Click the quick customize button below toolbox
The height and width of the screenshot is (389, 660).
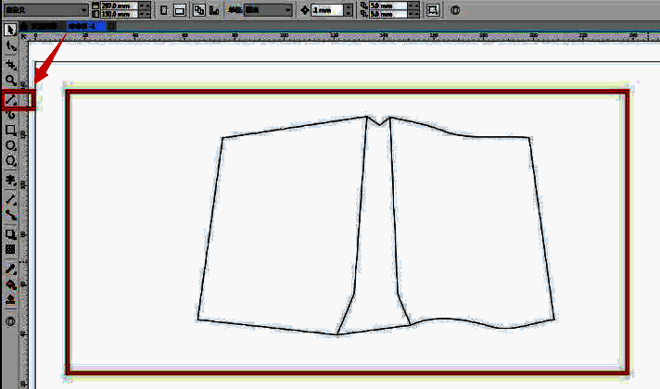[x=11, y=321]
